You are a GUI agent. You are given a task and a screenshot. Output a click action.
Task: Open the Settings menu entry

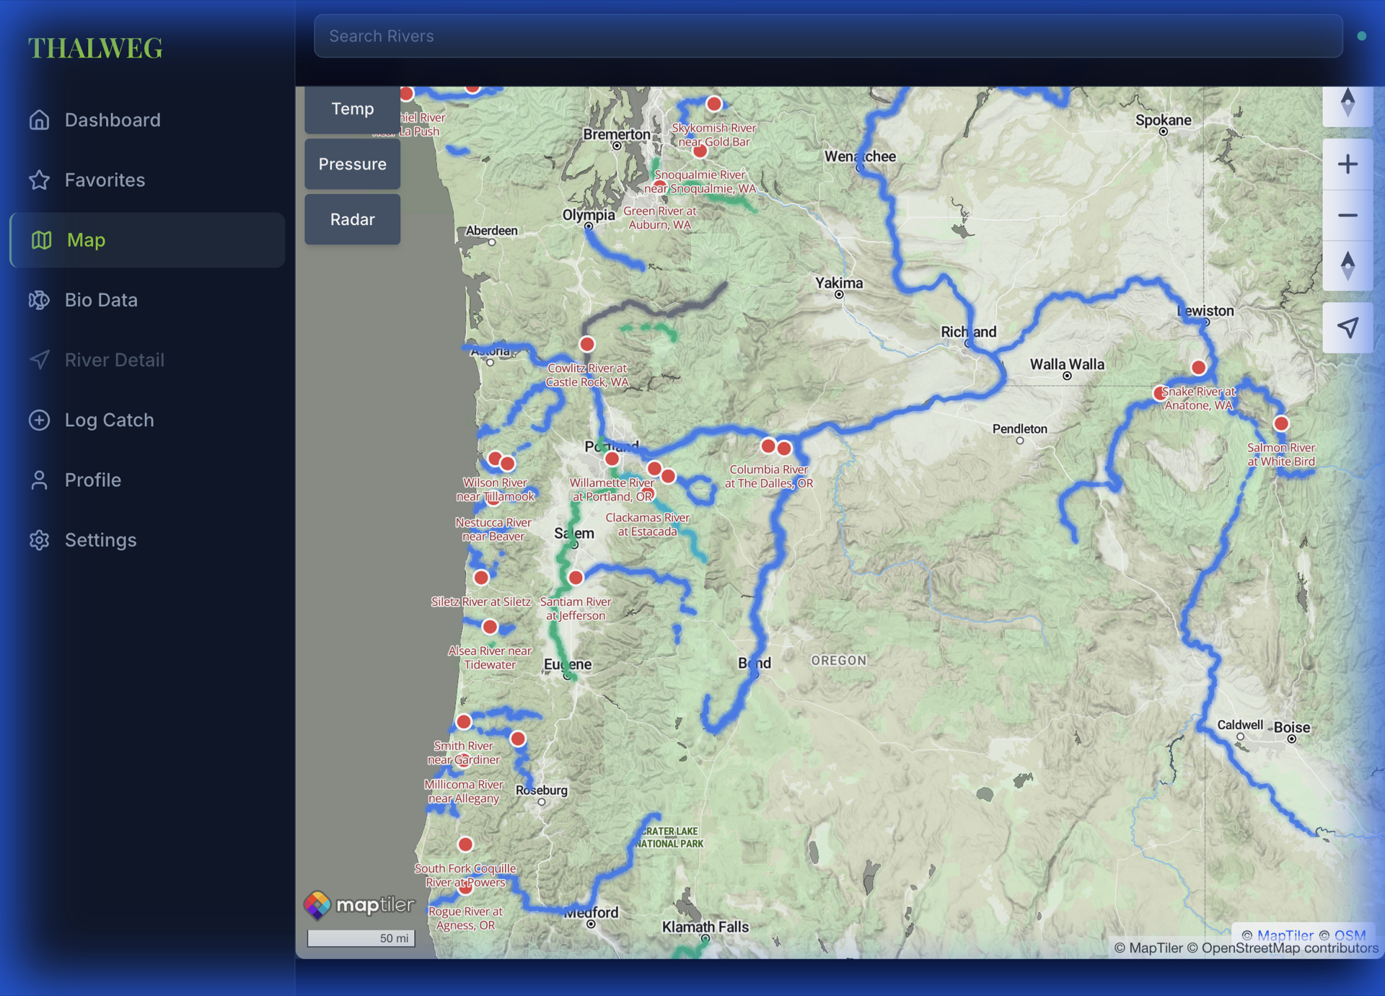pos(101,539)
